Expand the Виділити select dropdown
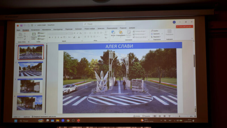 point(156,37)
